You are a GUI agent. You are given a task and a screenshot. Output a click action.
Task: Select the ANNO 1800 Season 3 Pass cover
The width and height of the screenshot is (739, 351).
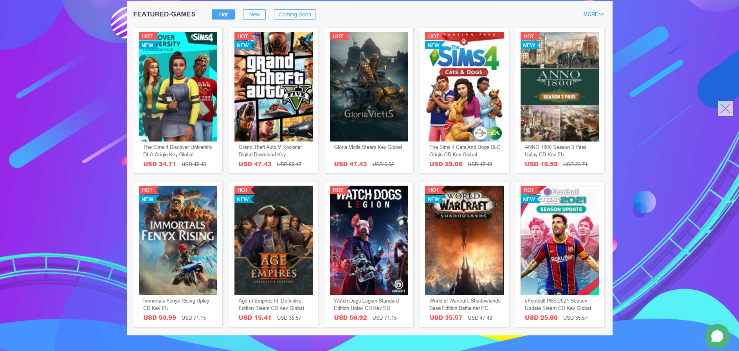click(559, 87)
